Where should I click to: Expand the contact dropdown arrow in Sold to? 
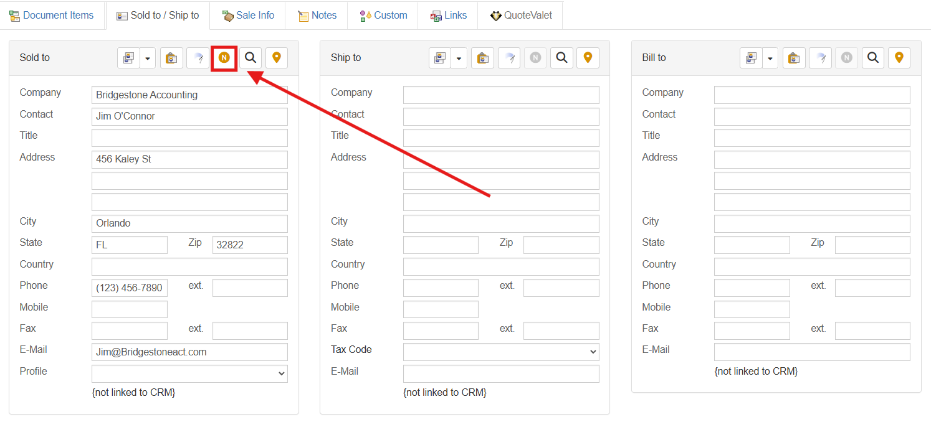148,58
